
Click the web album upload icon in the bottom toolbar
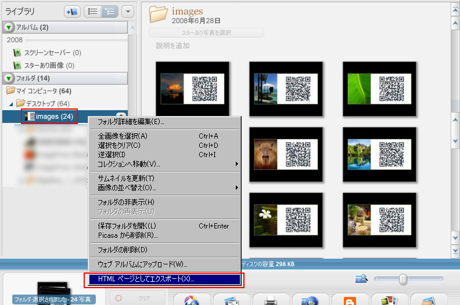[192, 300]
